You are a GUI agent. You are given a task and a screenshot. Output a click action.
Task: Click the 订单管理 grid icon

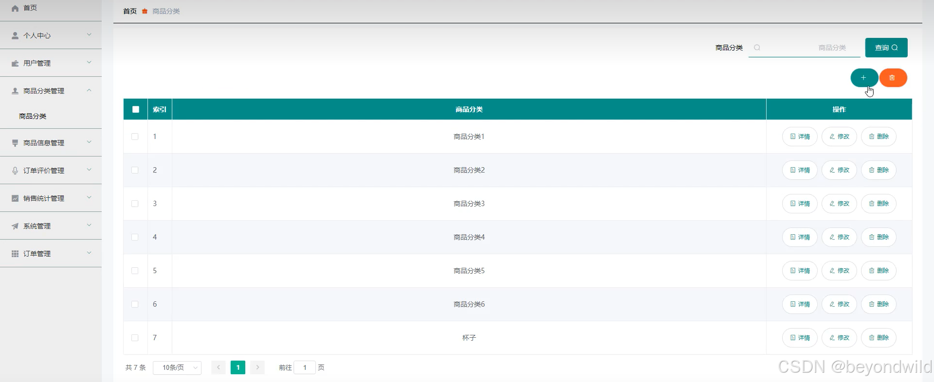pos(15,254)
